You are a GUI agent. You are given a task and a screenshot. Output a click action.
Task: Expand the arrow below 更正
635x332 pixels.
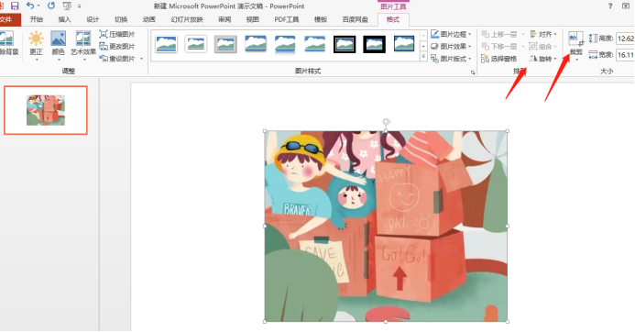pyautogui.click(x=37, y=60)
